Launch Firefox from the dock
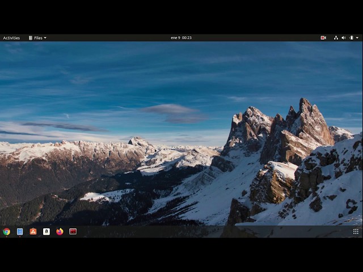Viewport: 363px width, 272px height. 60,232
